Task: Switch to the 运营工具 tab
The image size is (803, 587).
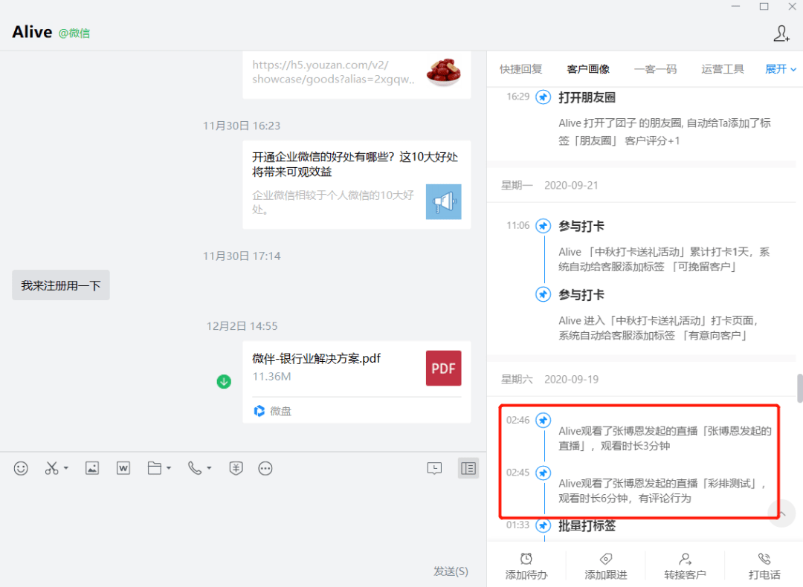Action: (723, 69)
